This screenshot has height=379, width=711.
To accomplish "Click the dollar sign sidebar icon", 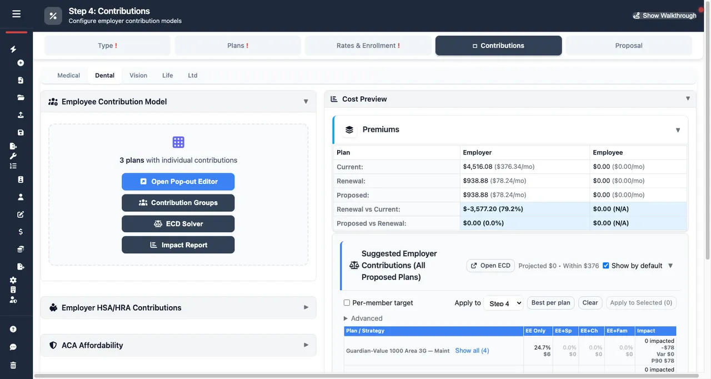I will click(21, 231).
